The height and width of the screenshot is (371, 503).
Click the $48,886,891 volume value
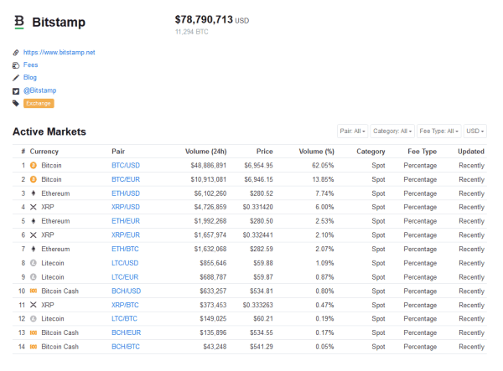tap(209, 165)
